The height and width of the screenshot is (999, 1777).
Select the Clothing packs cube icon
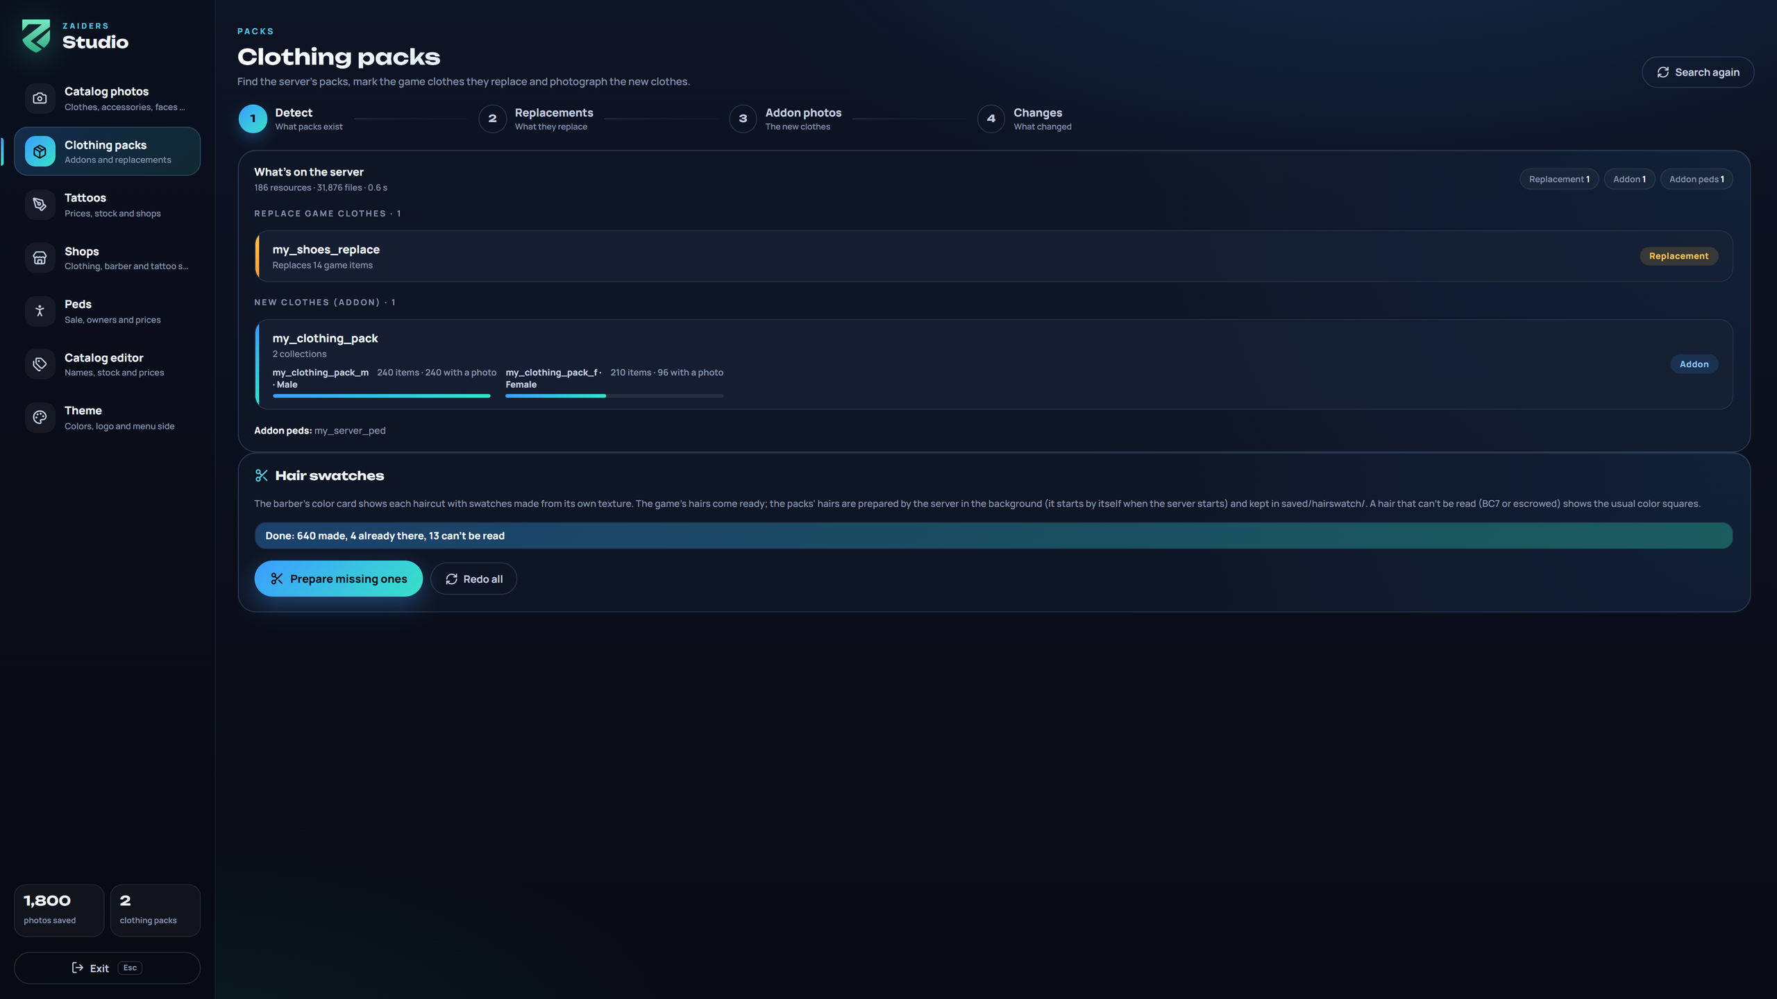pos(40,151)
